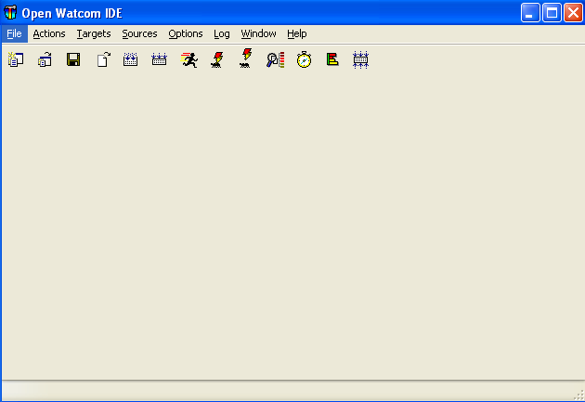This screenshot has height=402, width=585.
Task: Click the red and yellow profile icon
Action: (332, 59)
